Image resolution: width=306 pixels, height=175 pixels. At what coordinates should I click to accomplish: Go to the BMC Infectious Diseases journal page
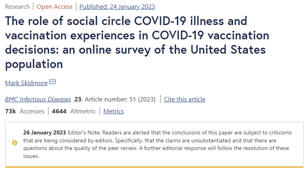click(x=38, y=99)
